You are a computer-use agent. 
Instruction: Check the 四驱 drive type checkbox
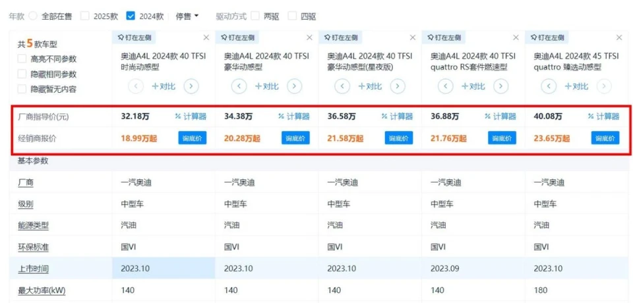[x=292, y=16]
